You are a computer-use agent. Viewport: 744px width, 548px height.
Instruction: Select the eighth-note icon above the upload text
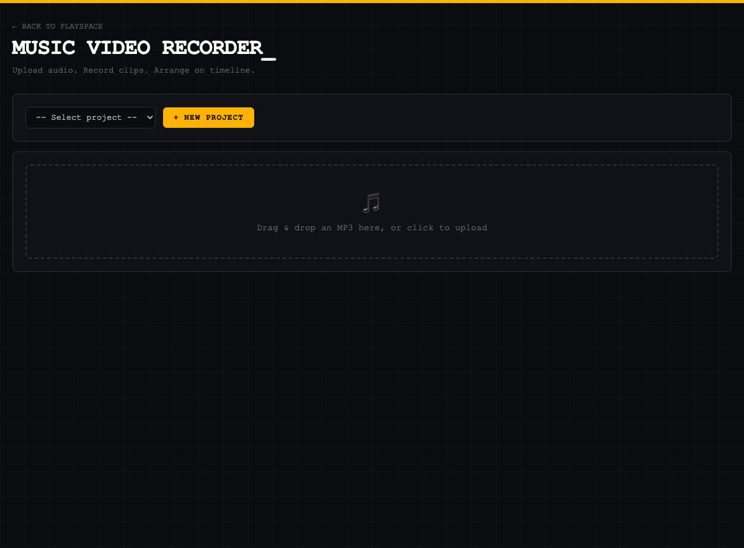coord(372,202)
